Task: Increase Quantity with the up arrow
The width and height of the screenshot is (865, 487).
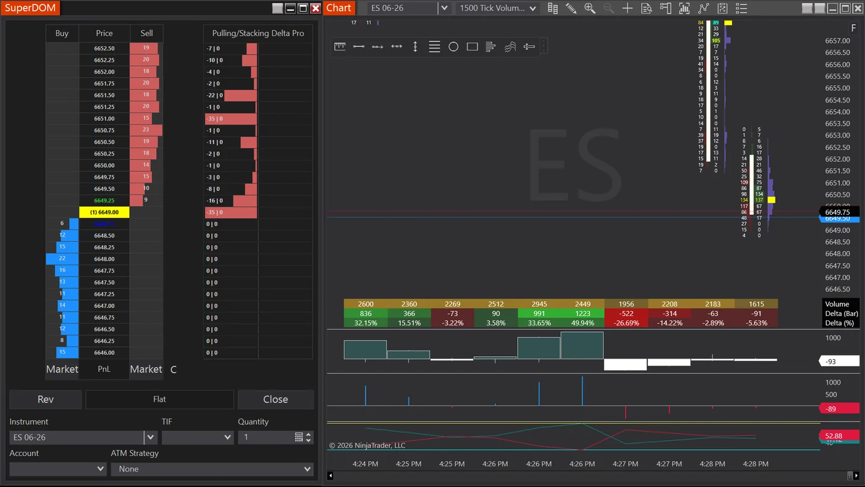Action: pos(309,435)
